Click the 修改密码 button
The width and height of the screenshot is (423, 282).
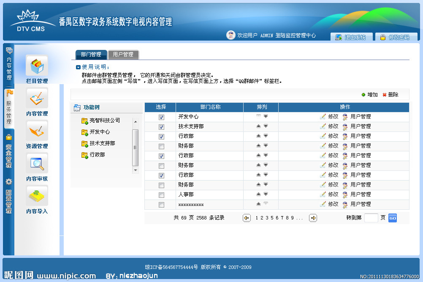pos(396,37)
